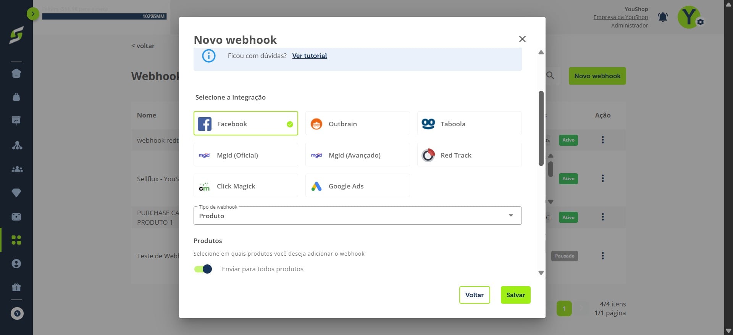This screenshot has height=335, width=733.
Task: Close the Novo webhook dialog
Action: coord(522,39)
